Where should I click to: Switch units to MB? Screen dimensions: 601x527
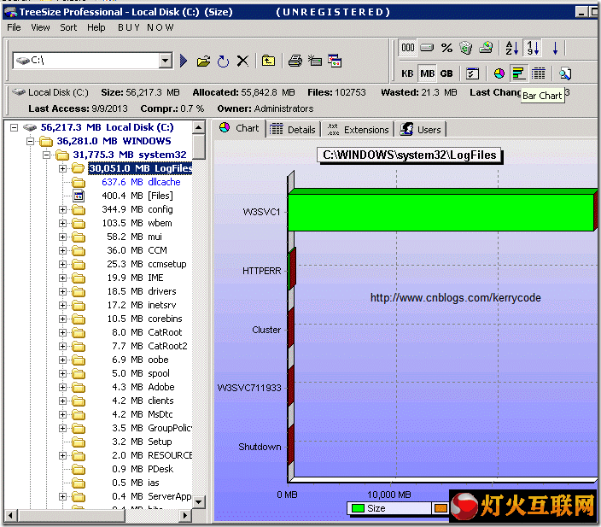pos(427,73)
